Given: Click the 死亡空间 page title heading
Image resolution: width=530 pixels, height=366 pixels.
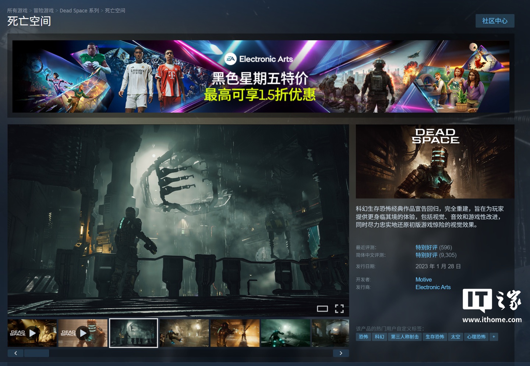Looking at the screenshot, I should [29, 21].
